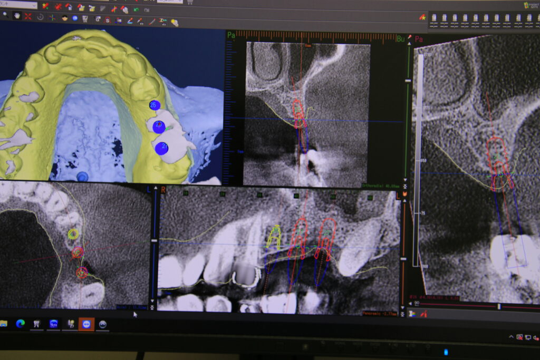Select the leftmost implant thumbnail in library strip
Viewport: 540px width, 360px height.
tap(434, 21)
